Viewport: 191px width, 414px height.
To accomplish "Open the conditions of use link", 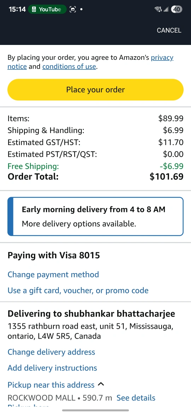I will [69, 67].
